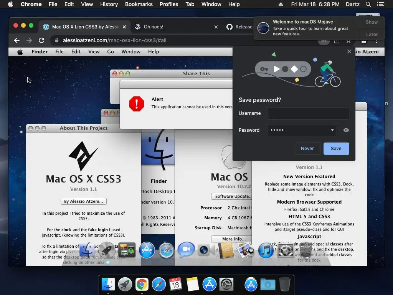Open iChat video bubble in the web page dock
The width and height of the screenshot is (393, 295).
[x=186, y=250]
